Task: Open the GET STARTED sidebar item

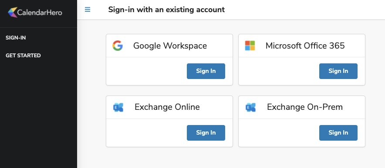Action: (x=23, y=56)
